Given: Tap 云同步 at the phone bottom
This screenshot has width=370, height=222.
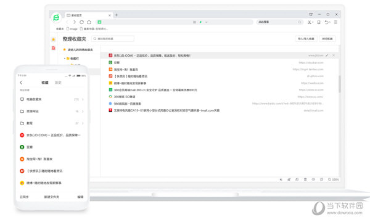Looking at the screenshot, I should (24, 197).
